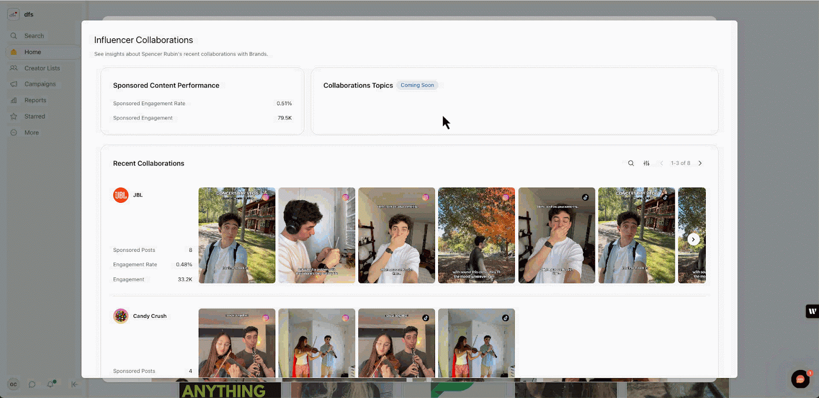Click the search icon in Recent Collaborations
The width and height of the screenshot is (819, 398).
(631, 163)
